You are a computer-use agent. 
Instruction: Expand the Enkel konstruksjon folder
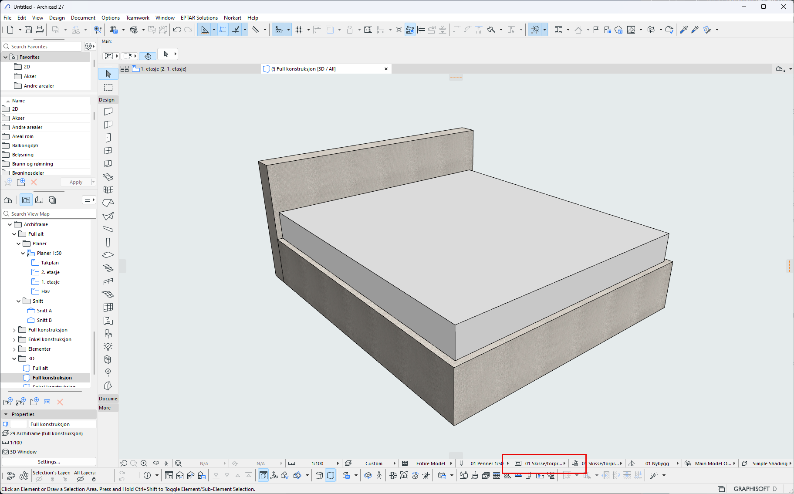coord(14,339)
